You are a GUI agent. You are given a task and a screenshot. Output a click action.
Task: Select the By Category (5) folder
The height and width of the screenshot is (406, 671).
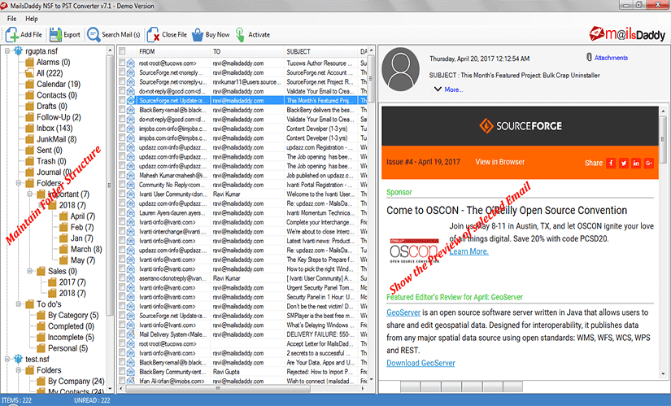pyautogui.click(x=73, y=315)
